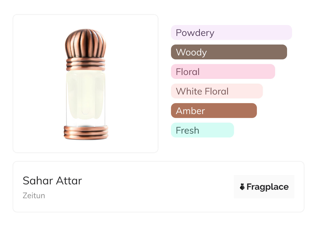
Task: Click the "Fresh" text label
Action: pyautogui.click(x=187, y=130)
